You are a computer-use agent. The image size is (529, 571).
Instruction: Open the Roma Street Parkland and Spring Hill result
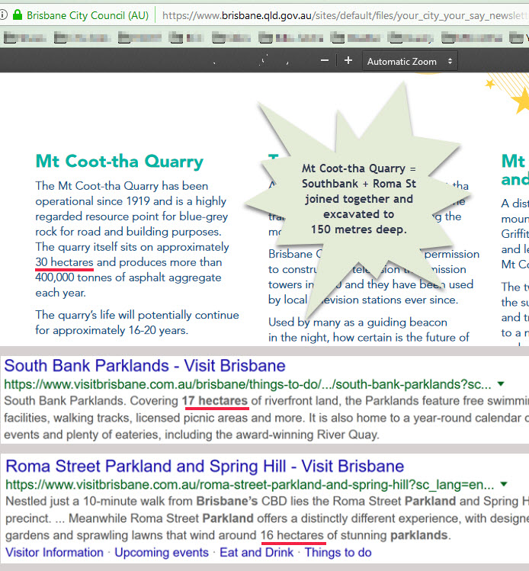click(x=204, y=466)
